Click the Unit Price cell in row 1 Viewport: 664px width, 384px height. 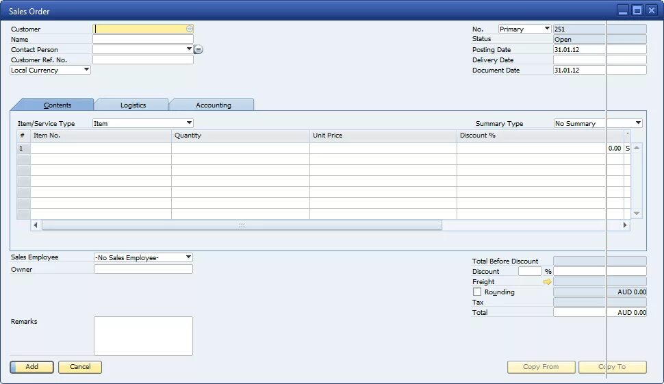[x=383, y=148]
